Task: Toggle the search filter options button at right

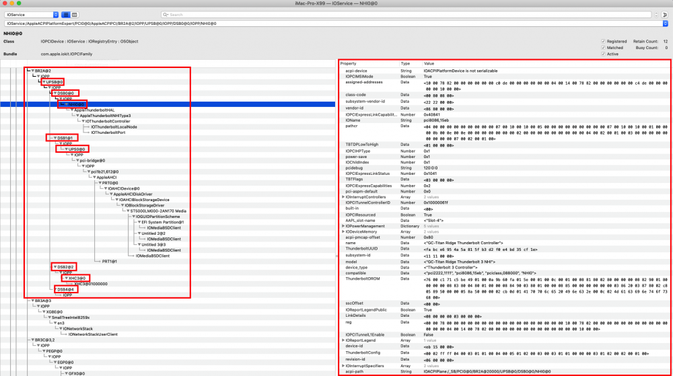Action: [x=664, y=15]
